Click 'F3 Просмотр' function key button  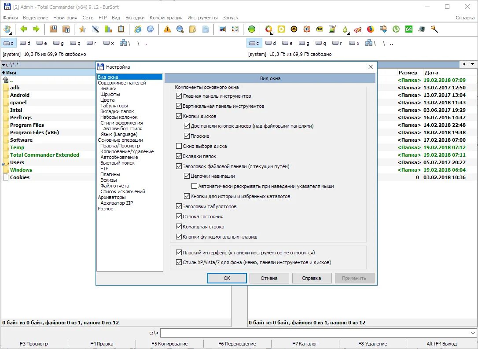coord(34,344)
